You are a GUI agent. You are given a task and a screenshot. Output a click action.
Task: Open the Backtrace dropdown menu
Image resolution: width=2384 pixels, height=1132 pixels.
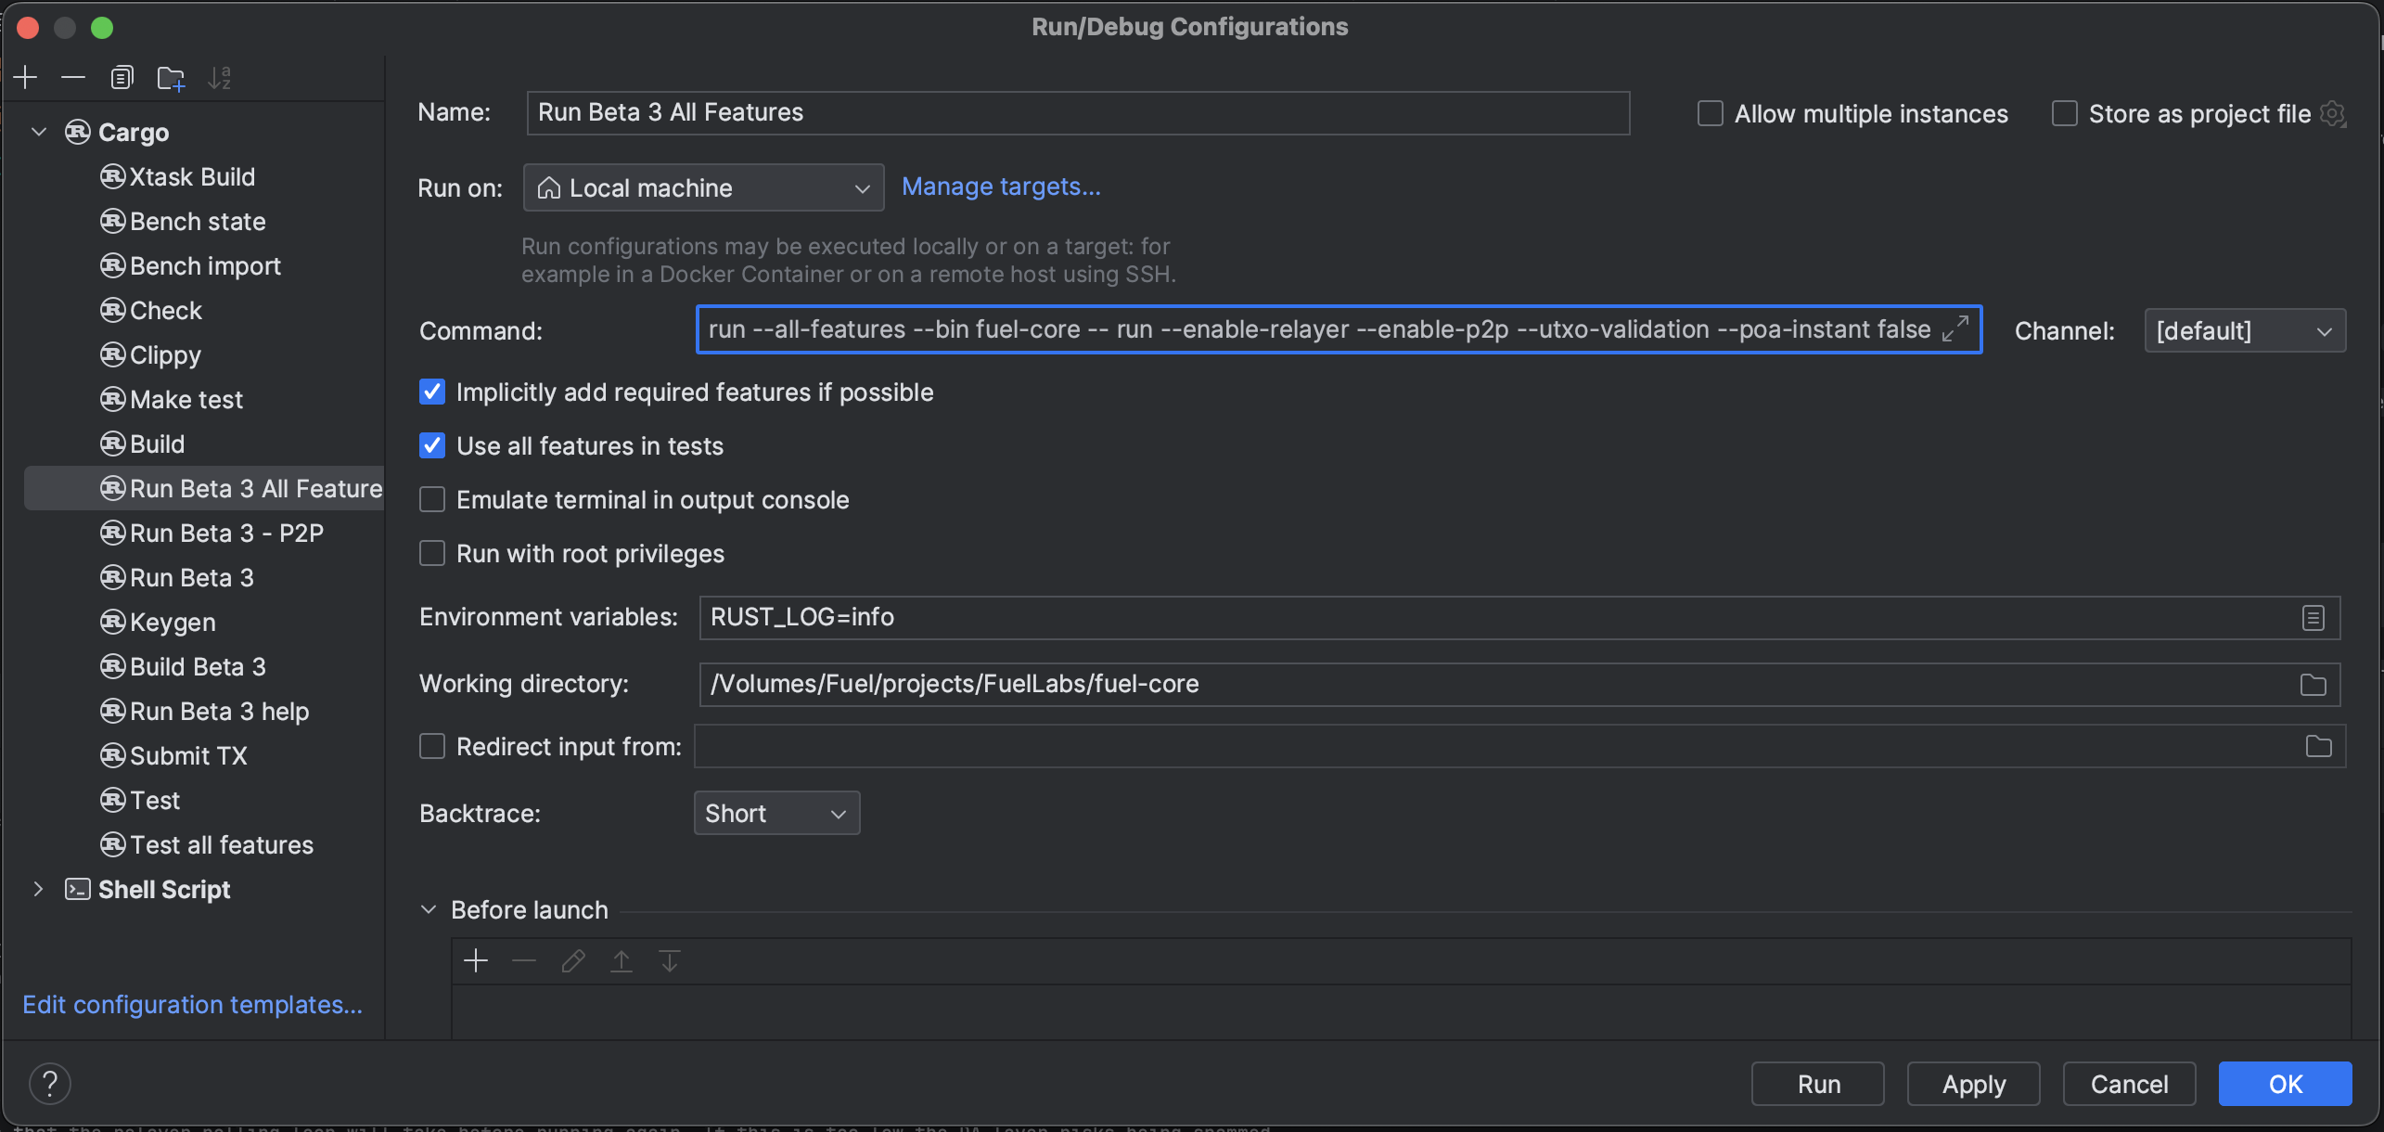pos(777,811)
